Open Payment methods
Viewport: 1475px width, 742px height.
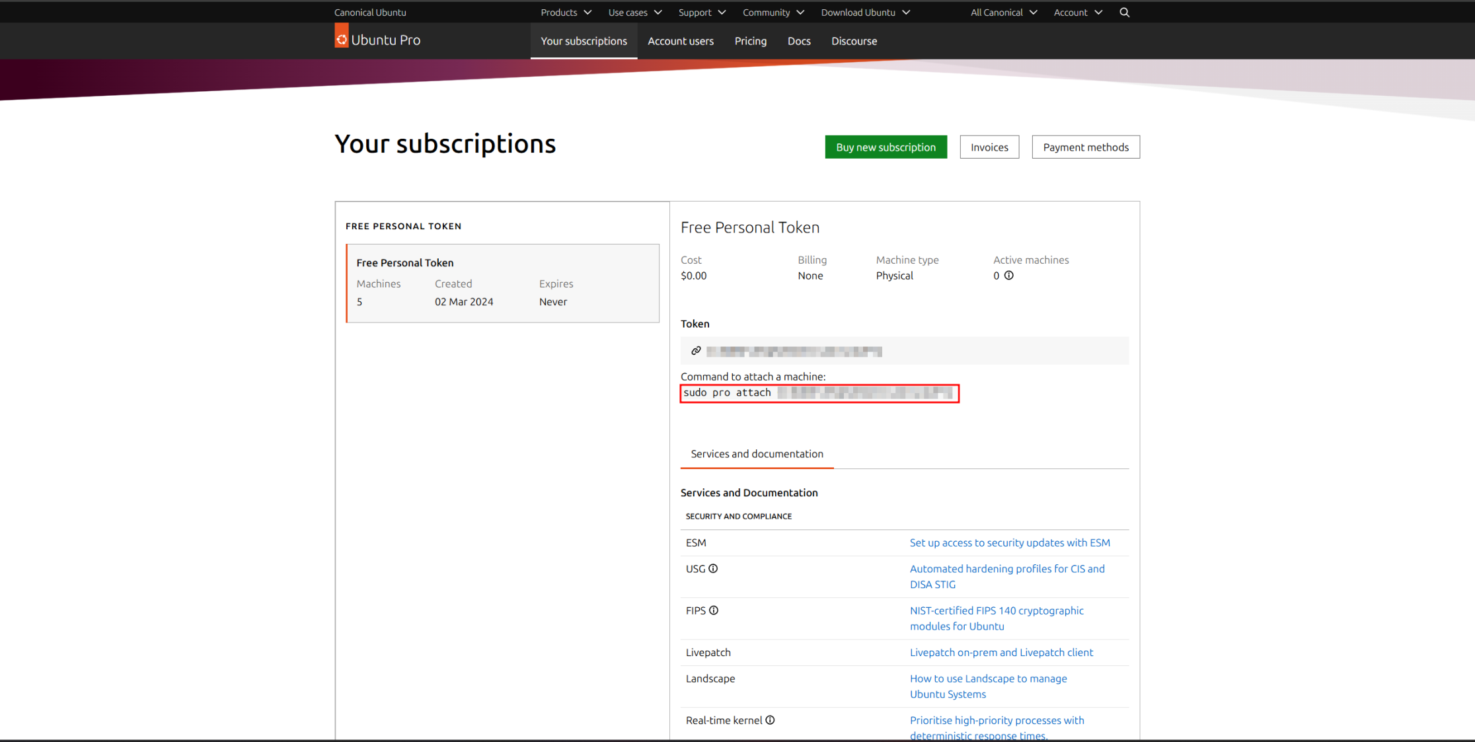point(1086,147)
